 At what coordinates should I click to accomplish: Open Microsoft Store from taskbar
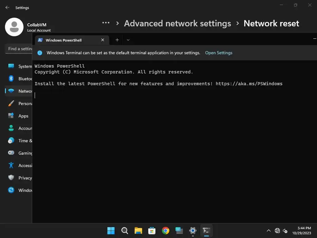click(152, 231)
